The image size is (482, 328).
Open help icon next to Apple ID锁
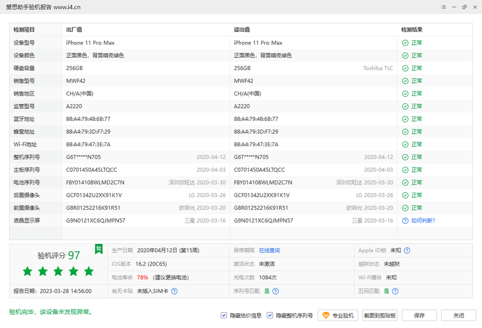point(407,250)
